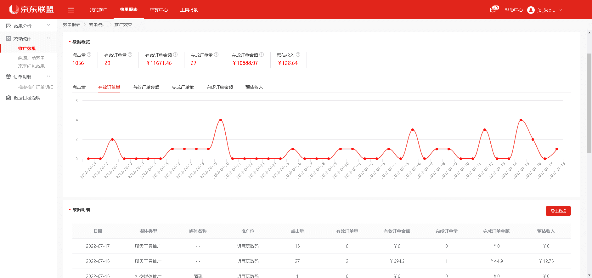Click the hamburger menu icon in header
Image resolution: width=592 pixels, height=278 pixels.
(71, 10)
